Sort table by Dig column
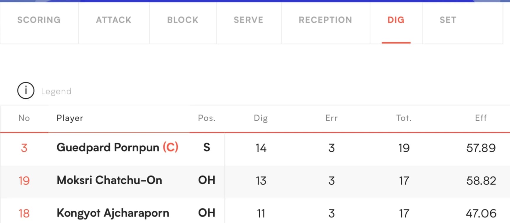510x223 pixels. coord(261,118)
